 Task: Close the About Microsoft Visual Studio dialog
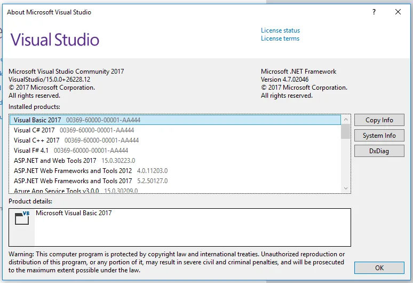coord(398,12)
